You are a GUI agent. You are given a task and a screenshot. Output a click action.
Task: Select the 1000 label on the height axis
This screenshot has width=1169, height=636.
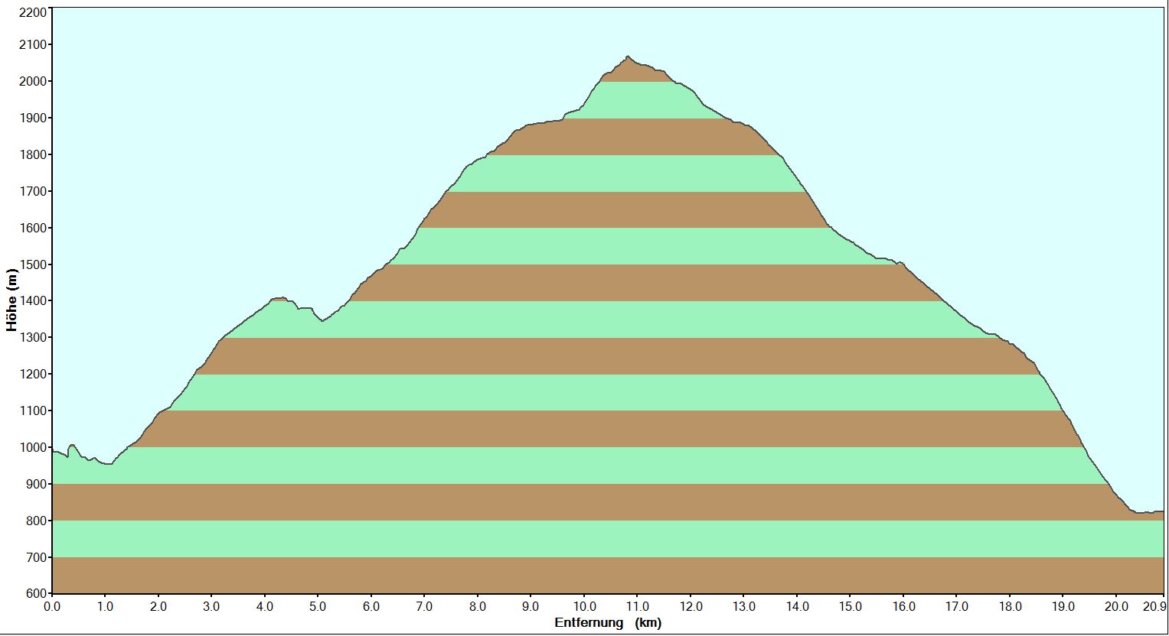point(32,448)
